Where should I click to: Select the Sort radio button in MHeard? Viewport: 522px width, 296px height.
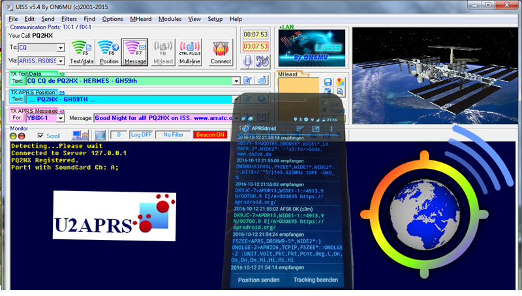(324, 104)
